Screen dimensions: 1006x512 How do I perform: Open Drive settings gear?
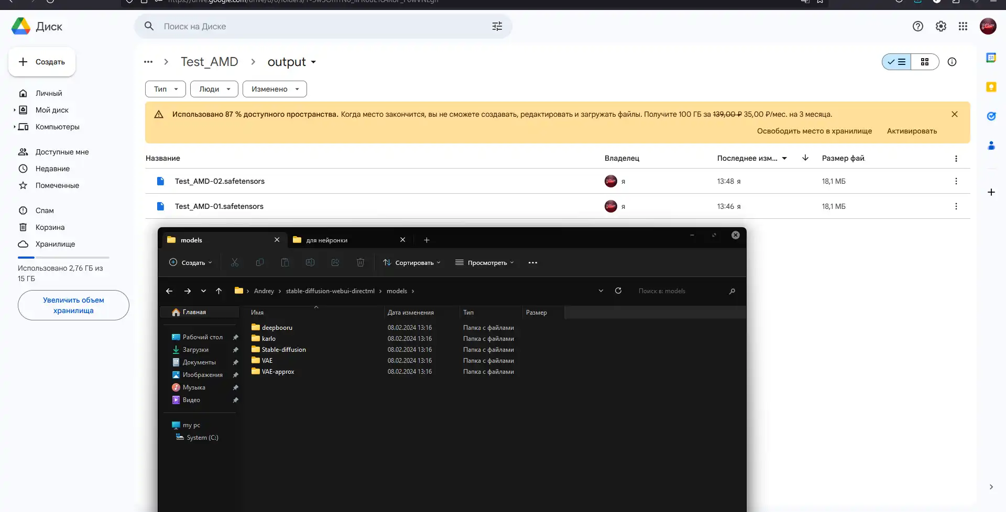[x=941, y=26]
